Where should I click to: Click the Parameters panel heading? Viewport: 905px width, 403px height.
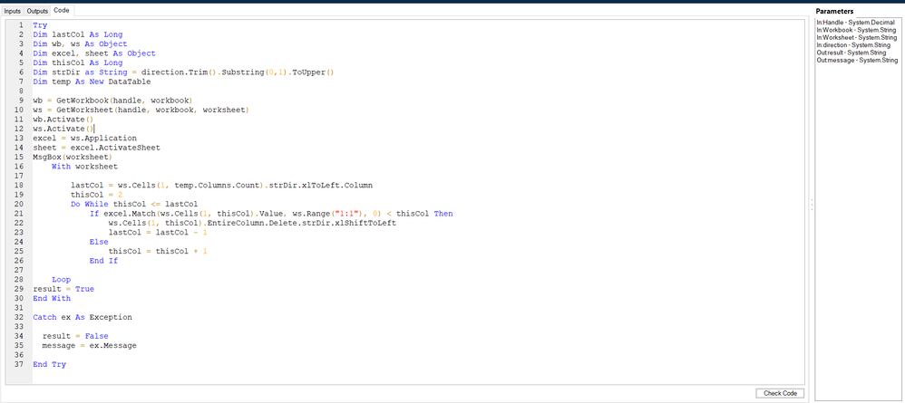[x=834, y=11]
